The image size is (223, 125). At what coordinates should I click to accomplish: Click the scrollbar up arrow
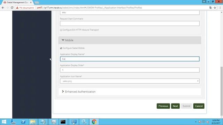coord(222,12)
